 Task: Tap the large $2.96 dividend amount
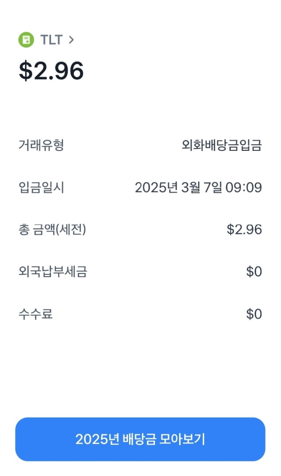[x=51, y=70]
